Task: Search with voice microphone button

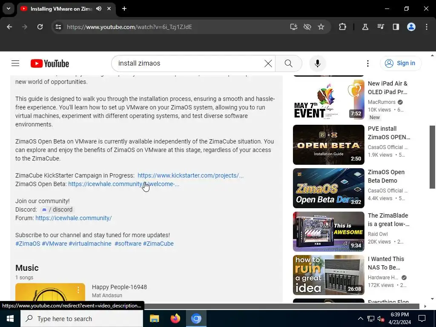Action: coord(317,63)
